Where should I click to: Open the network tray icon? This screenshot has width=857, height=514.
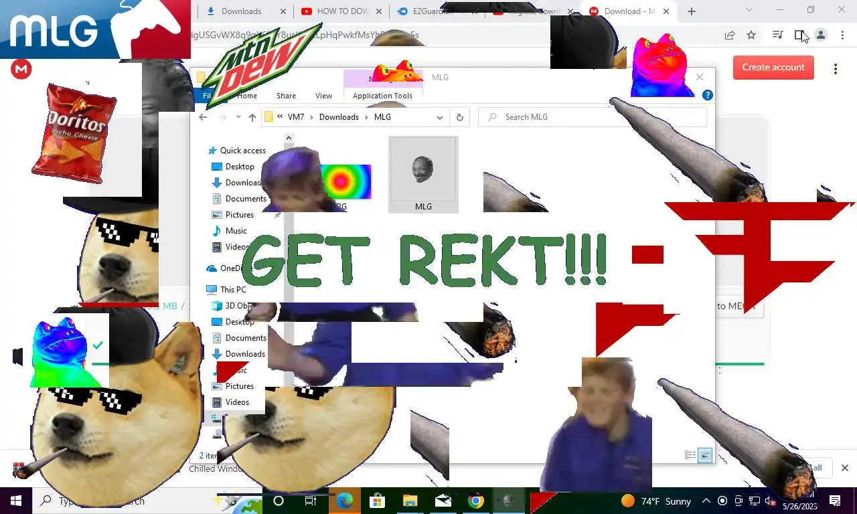(755, 501)
